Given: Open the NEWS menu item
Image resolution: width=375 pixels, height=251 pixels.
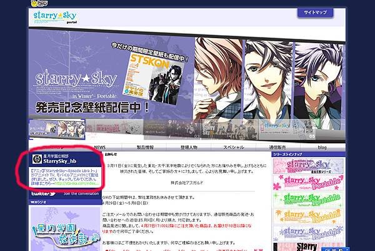Looking at the screenshot, I should coord(100,147).
